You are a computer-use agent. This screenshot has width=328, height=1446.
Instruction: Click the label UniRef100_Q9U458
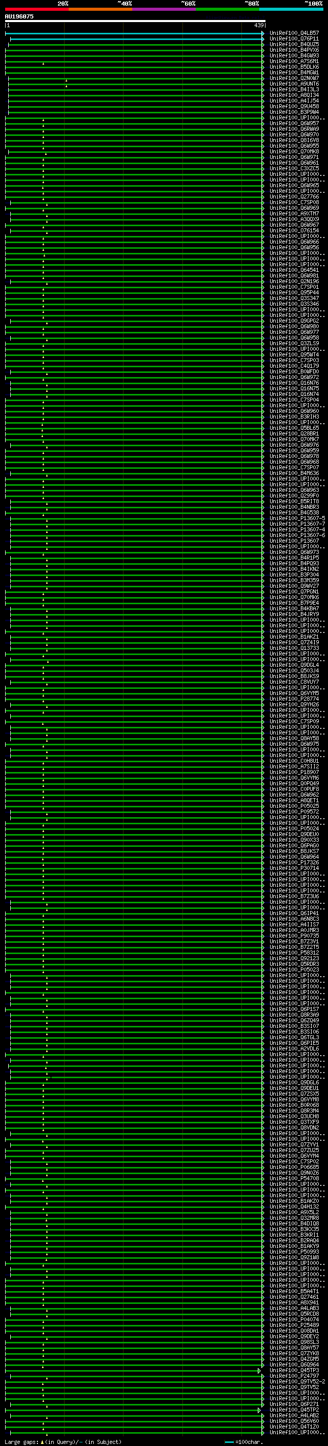(294, 106)
